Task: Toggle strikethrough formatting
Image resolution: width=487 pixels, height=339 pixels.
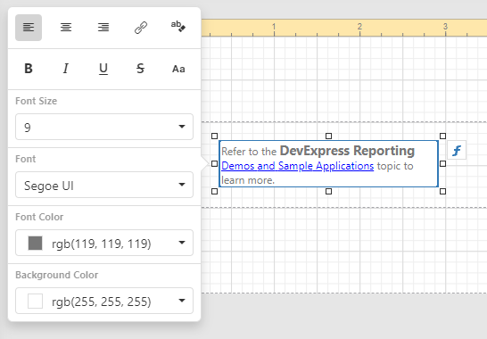Action: point(141,69)
